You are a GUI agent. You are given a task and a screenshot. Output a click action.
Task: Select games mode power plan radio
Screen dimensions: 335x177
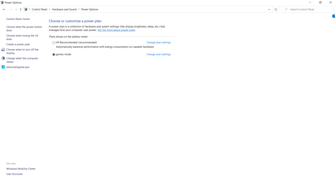54,55
